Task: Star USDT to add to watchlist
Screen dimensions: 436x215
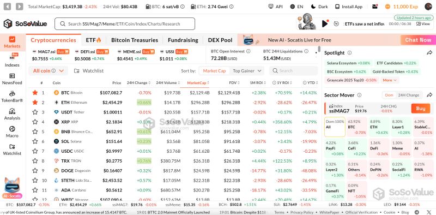Action: [35, 112]
